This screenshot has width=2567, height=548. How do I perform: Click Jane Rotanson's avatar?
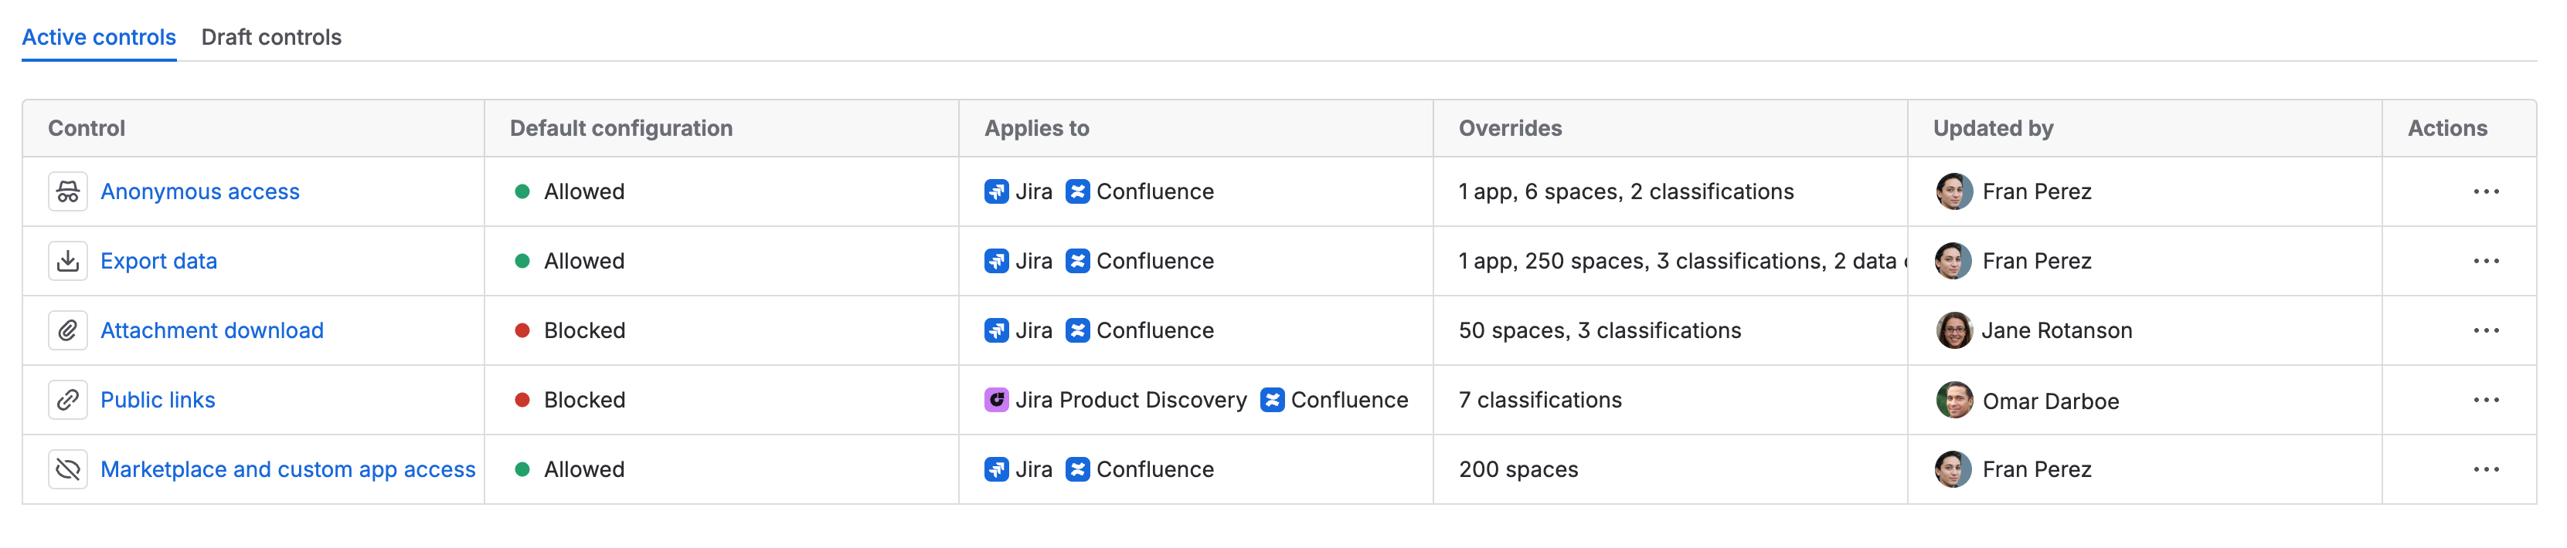click(x=1953, y=330)
